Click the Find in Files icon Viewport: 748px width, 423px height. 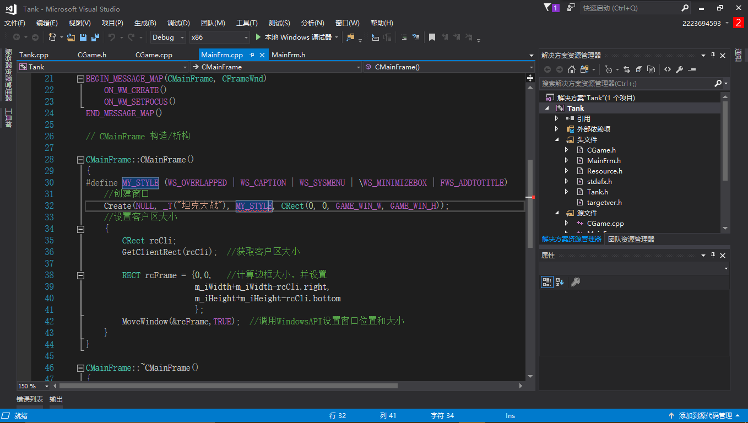(x=350, y=37)
